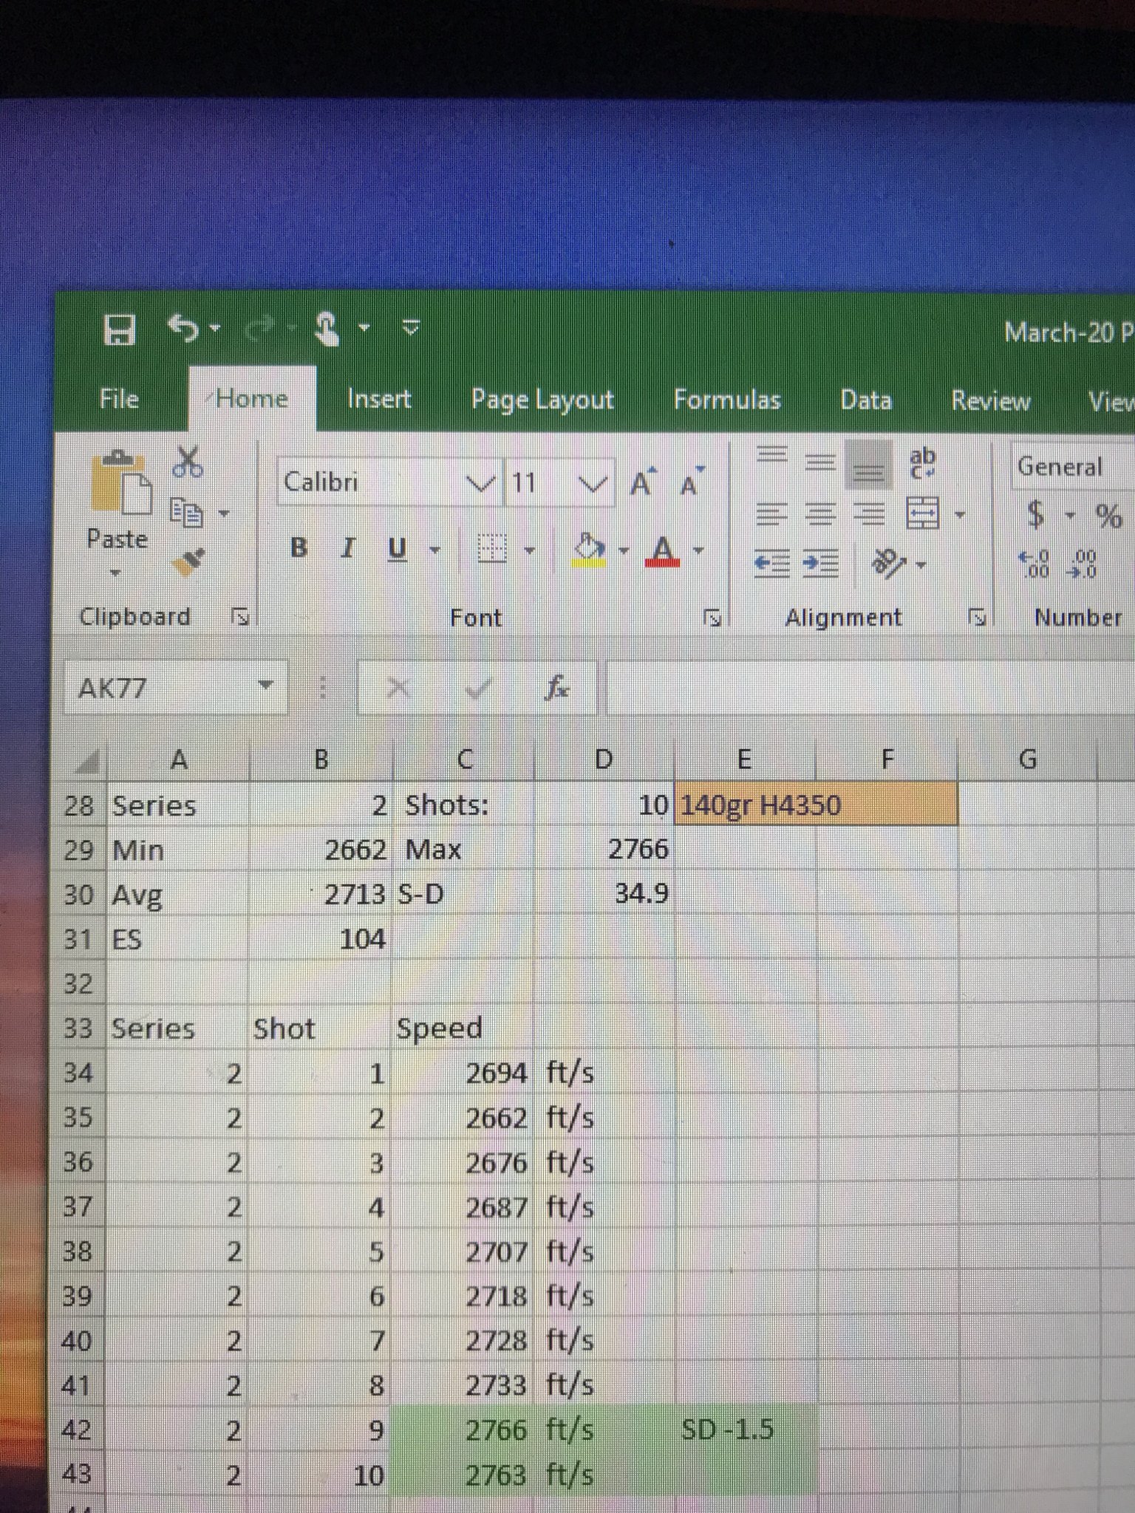Apply yellow Fill Color bucket

(590, 550)
